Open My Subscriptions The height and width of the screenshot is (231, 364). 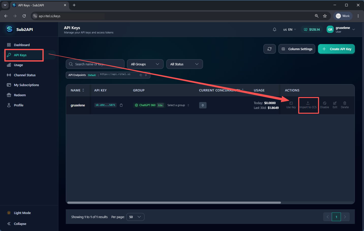23,85
